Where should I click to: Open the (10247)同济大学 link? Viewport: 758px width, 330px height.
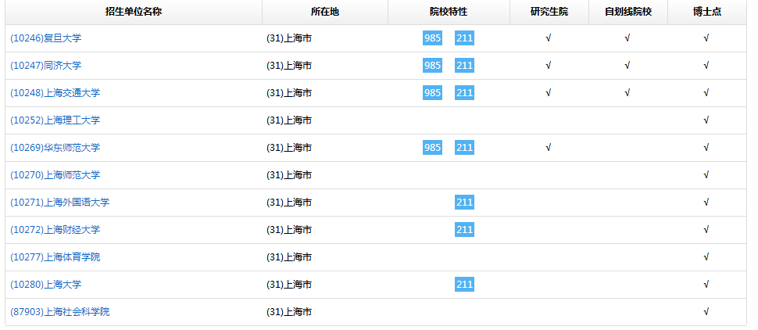coord(46,66)
